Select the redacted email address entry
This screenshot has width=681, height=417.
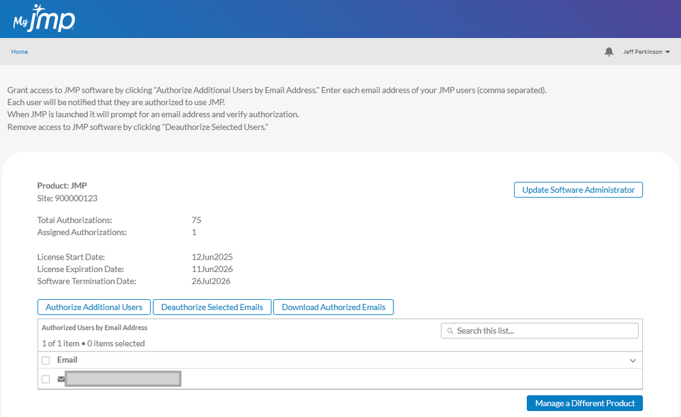point(123,379)
